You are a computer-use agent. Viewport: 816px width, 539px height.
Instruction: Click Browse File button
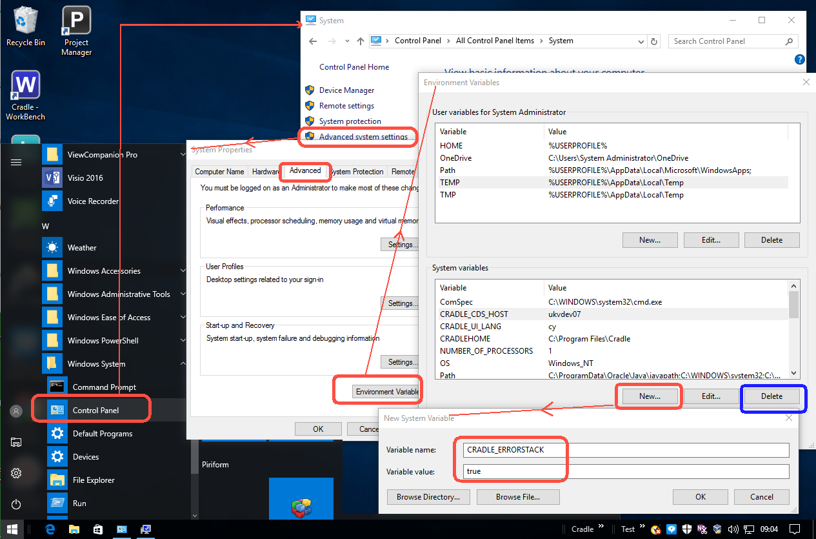coord(517,497)
